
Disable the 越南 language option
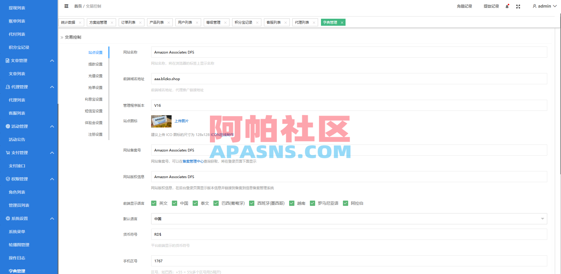[x=291, y=203]
